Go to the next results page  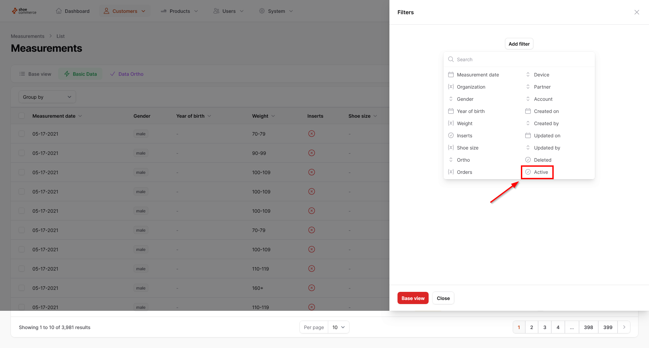(x=624, y=327)
